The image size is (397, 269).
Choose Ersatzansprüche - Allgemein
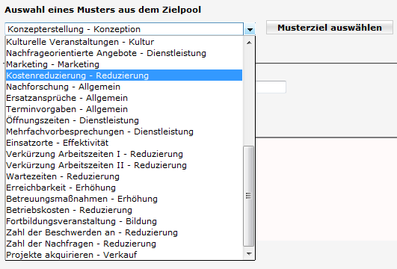pyautogui.click(x=124, y=98)
